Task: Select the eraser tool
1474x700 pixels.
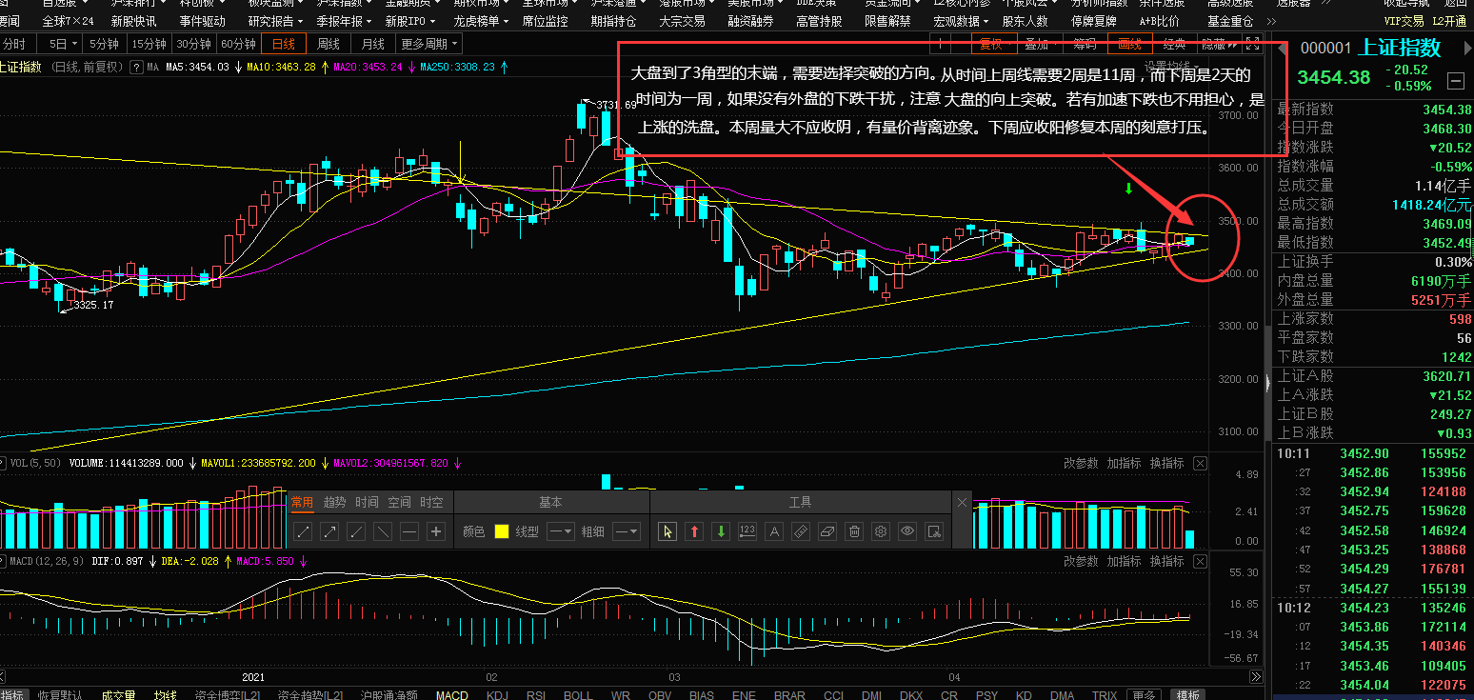Action: [x=827, y=531]
